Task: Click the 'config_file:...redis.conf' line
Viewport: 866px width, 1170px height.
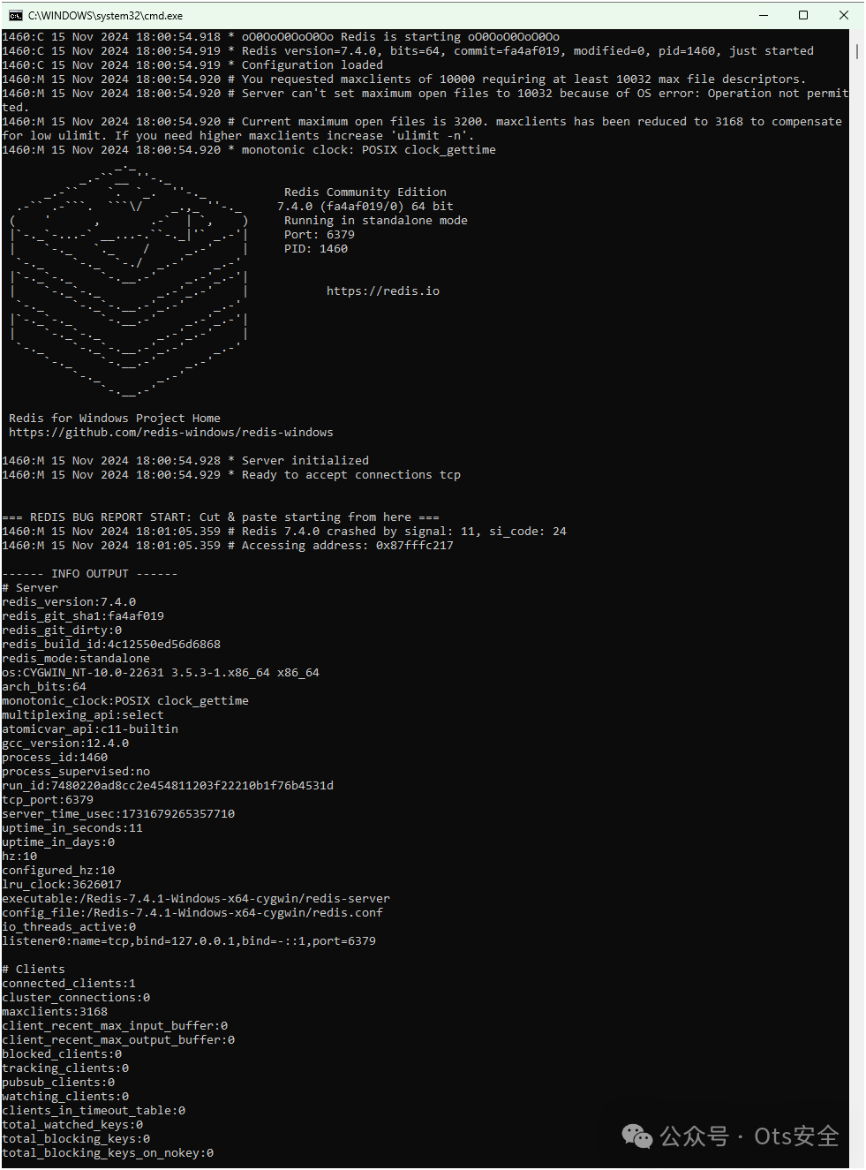Action: [x=192, y=913]
